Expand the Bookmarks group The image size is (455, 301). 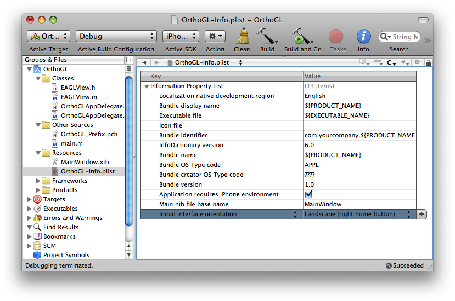pyautogui.click(x=29, y=236)
